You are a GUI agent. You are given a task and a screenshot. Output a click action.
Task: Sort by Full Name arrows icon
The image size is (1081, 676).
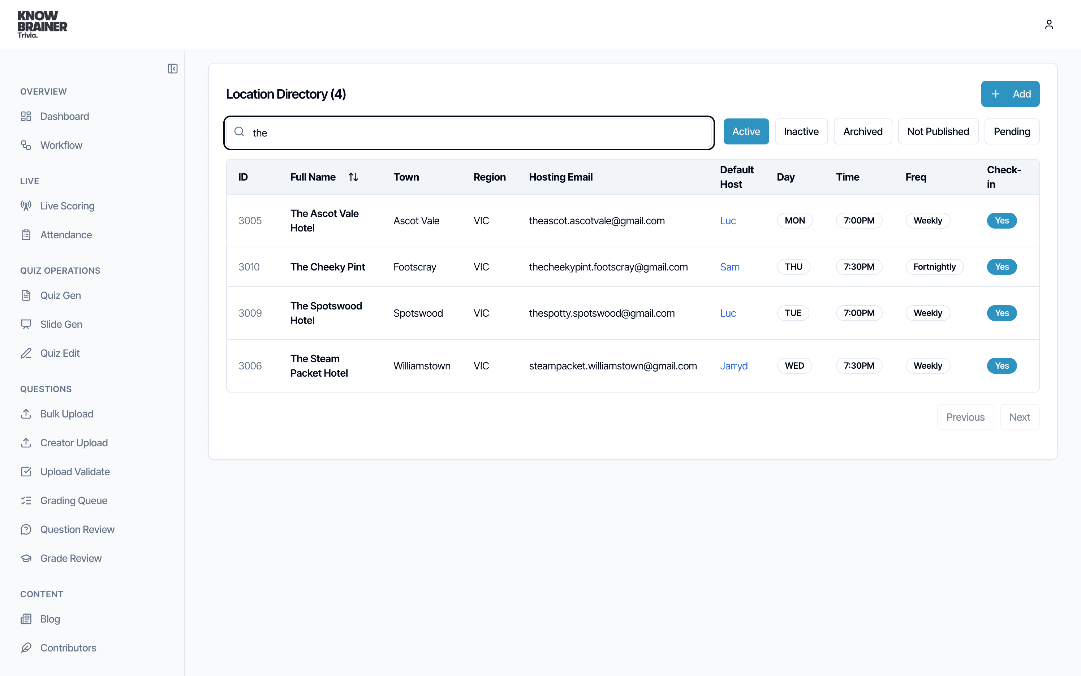pos(353,177)
